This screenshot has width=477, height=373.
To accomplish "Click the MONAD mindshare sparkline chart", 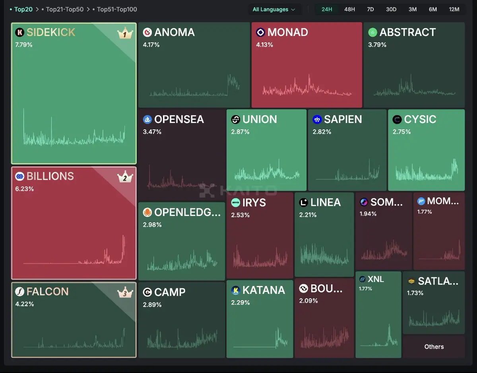I will [x=306, y=85].
